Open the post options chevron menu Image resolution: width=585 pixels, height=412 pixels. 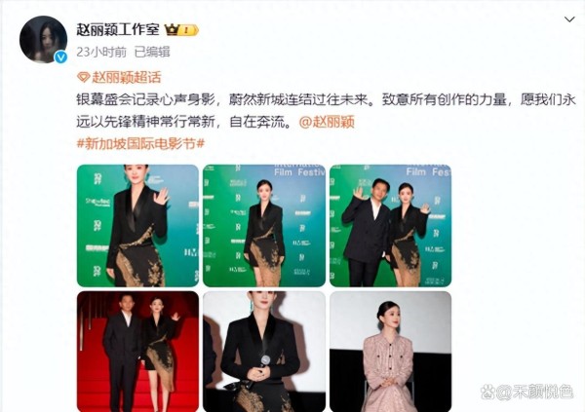click(569, 19)
